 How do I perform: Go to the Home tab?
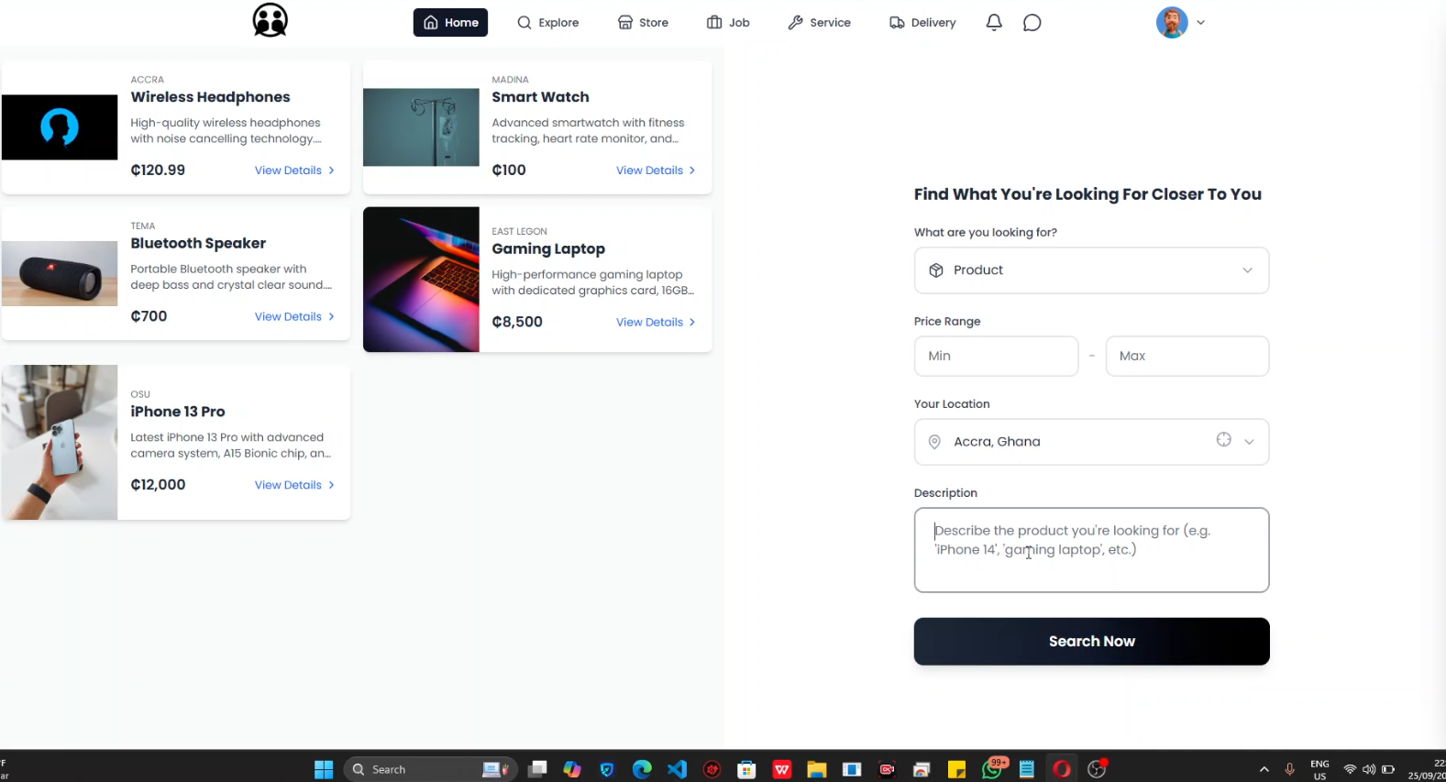coord(450,22)
